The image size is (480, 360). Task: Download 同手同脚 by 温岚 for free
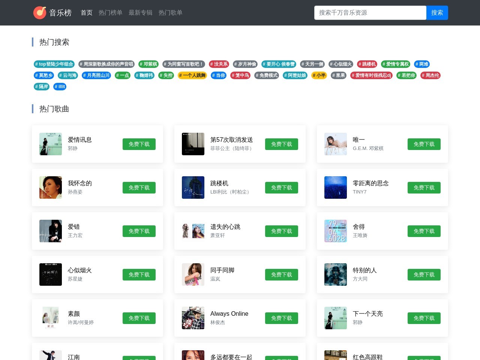coord(282,274)
